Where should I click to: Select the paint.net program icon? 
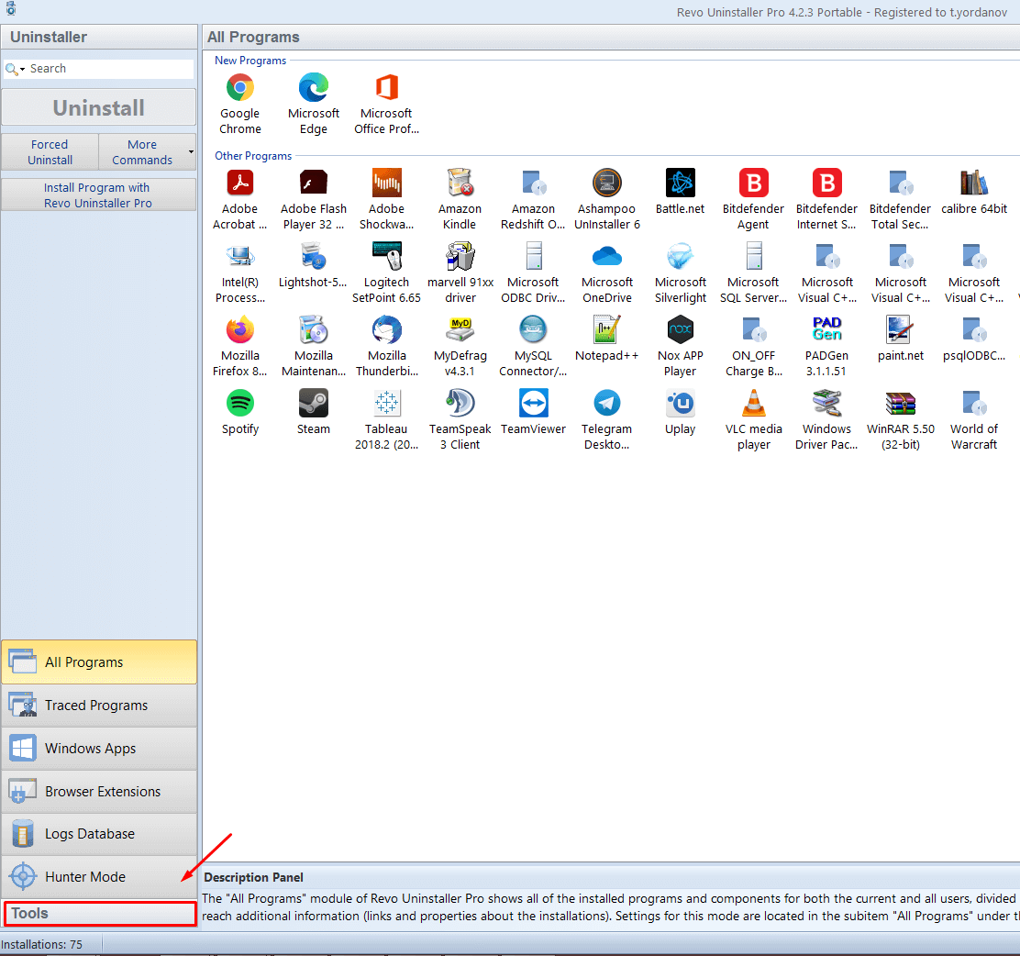point(901,330)
